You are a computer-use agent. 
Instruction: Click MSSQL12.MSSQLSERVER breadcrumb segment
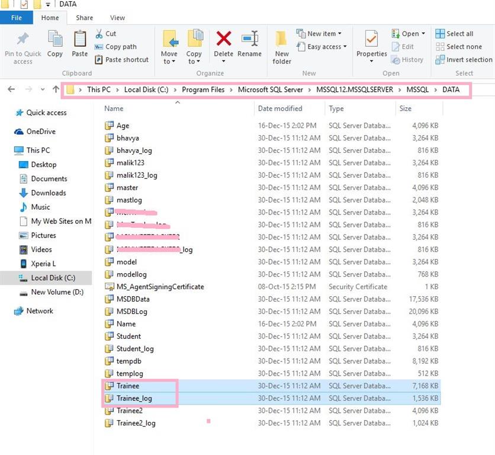pyautogui.click(x=355, y=89)
